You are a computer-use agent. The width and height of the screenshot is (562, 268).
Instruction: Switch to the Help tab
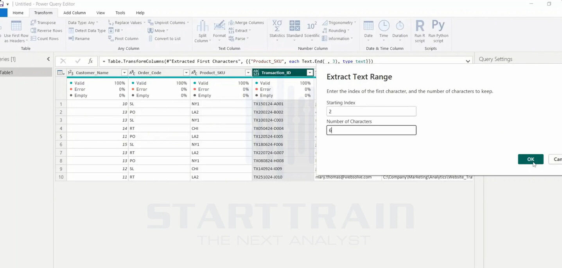[x=140, y=13]
